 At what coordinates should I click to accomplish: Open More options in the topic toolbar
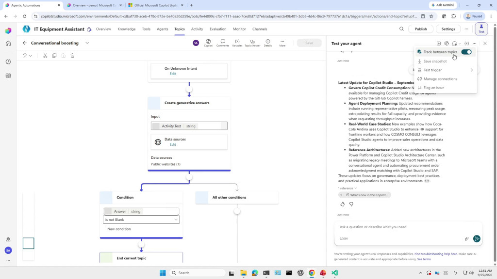282,43
